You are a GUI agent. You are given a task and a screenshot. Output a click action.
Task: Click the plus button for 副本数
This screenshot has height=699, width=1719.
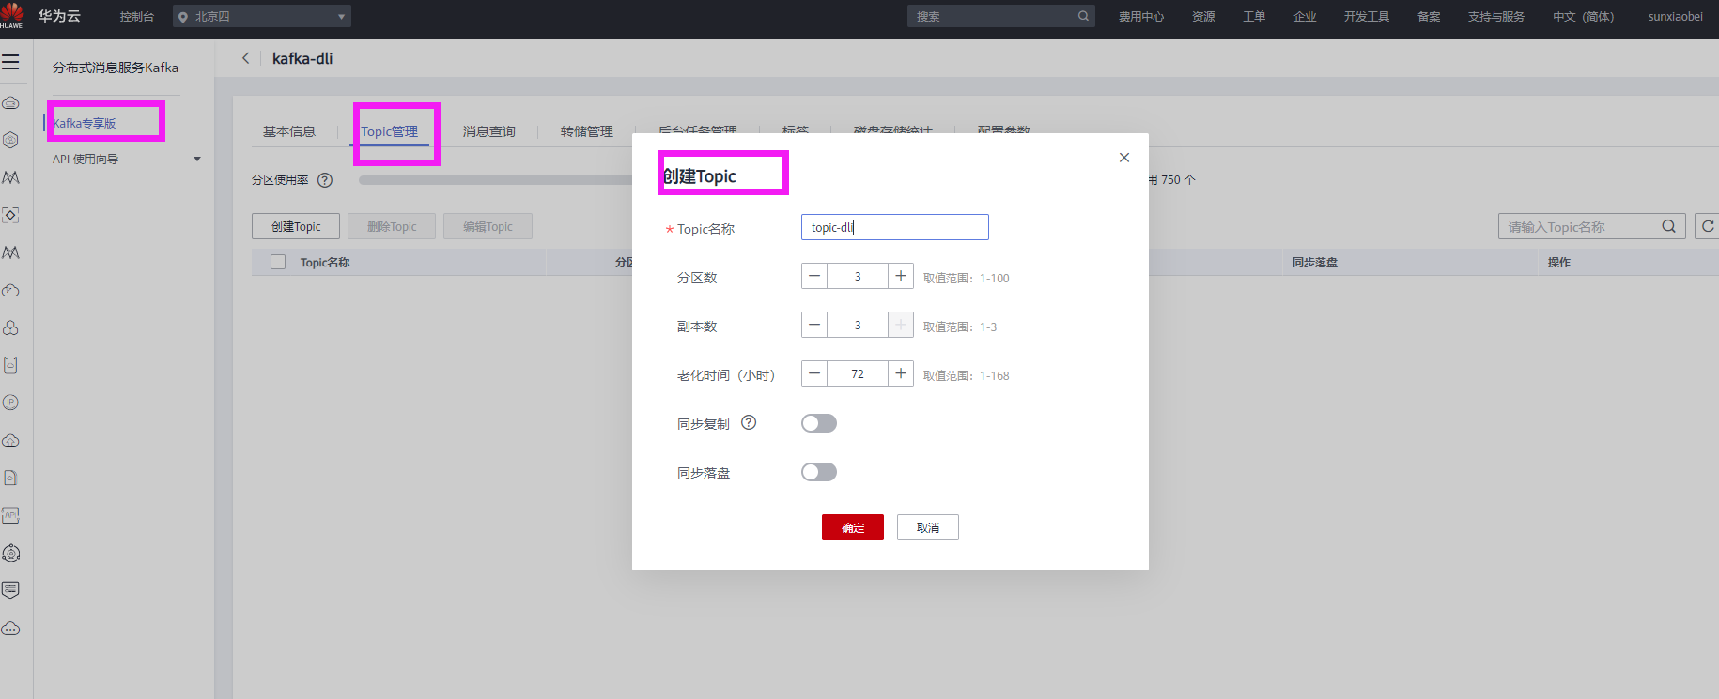coord(901,325)
